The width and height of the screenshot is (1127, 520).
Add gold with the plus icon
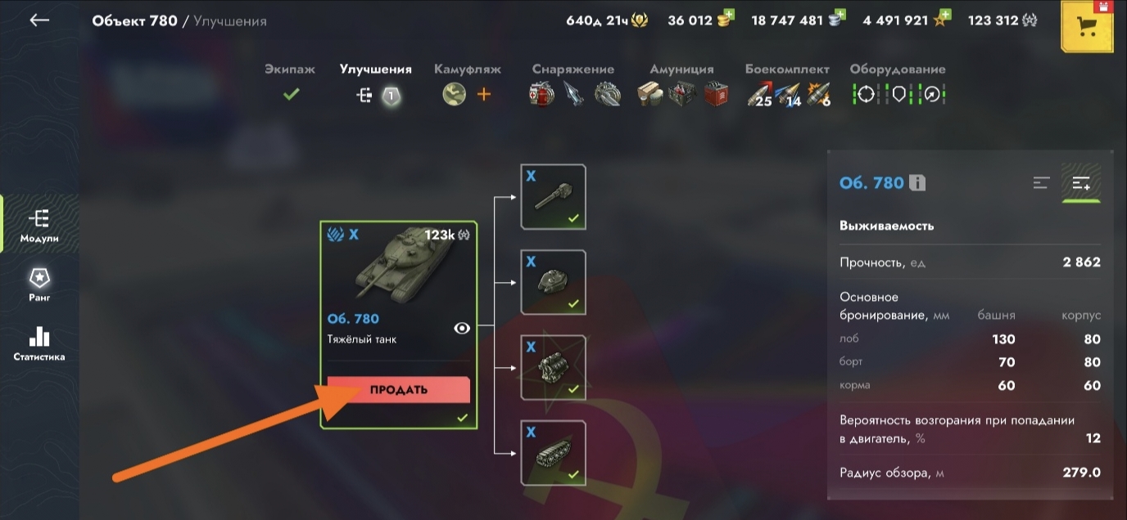(729, 16)
